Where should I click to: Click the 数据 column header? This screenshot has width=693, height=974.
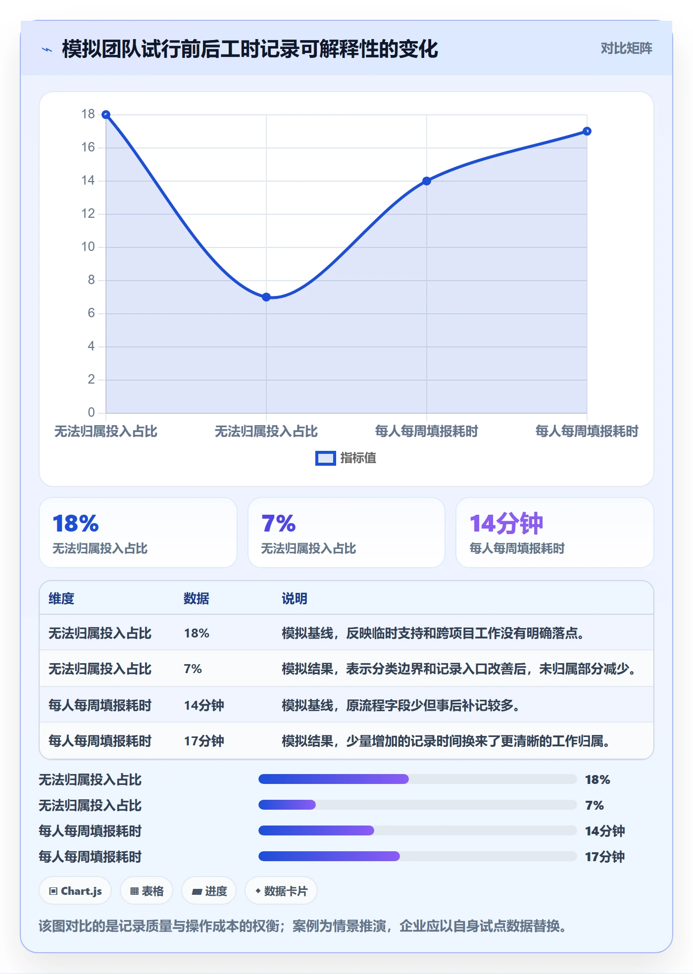tap(197, 598)
